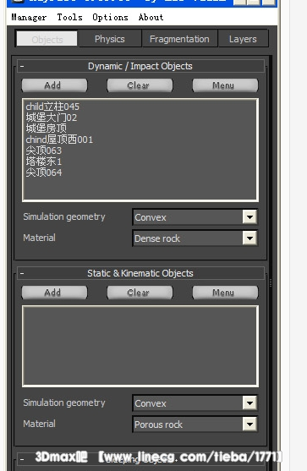Image resolution: width=307 pixels, height=471 pixels.
Task: Click Clear in Dynamic / Impact Objects
Action: click(140, 85)
